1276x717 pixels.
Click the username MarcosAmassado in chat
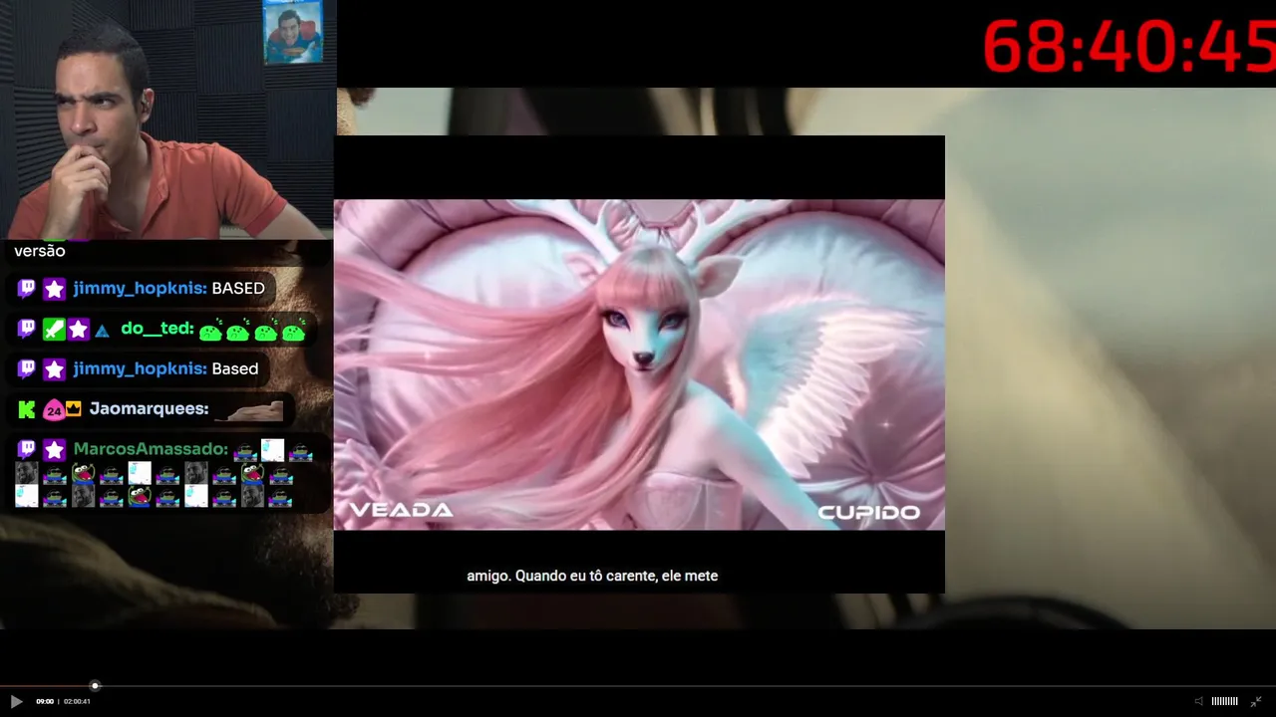151,449
